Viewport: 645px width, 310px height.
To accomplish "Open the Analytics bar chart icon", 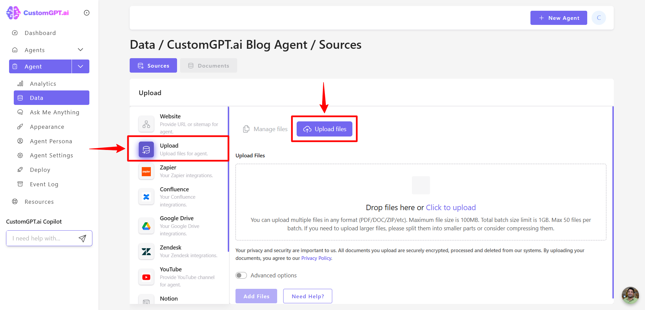I will [x=20, y=83].
